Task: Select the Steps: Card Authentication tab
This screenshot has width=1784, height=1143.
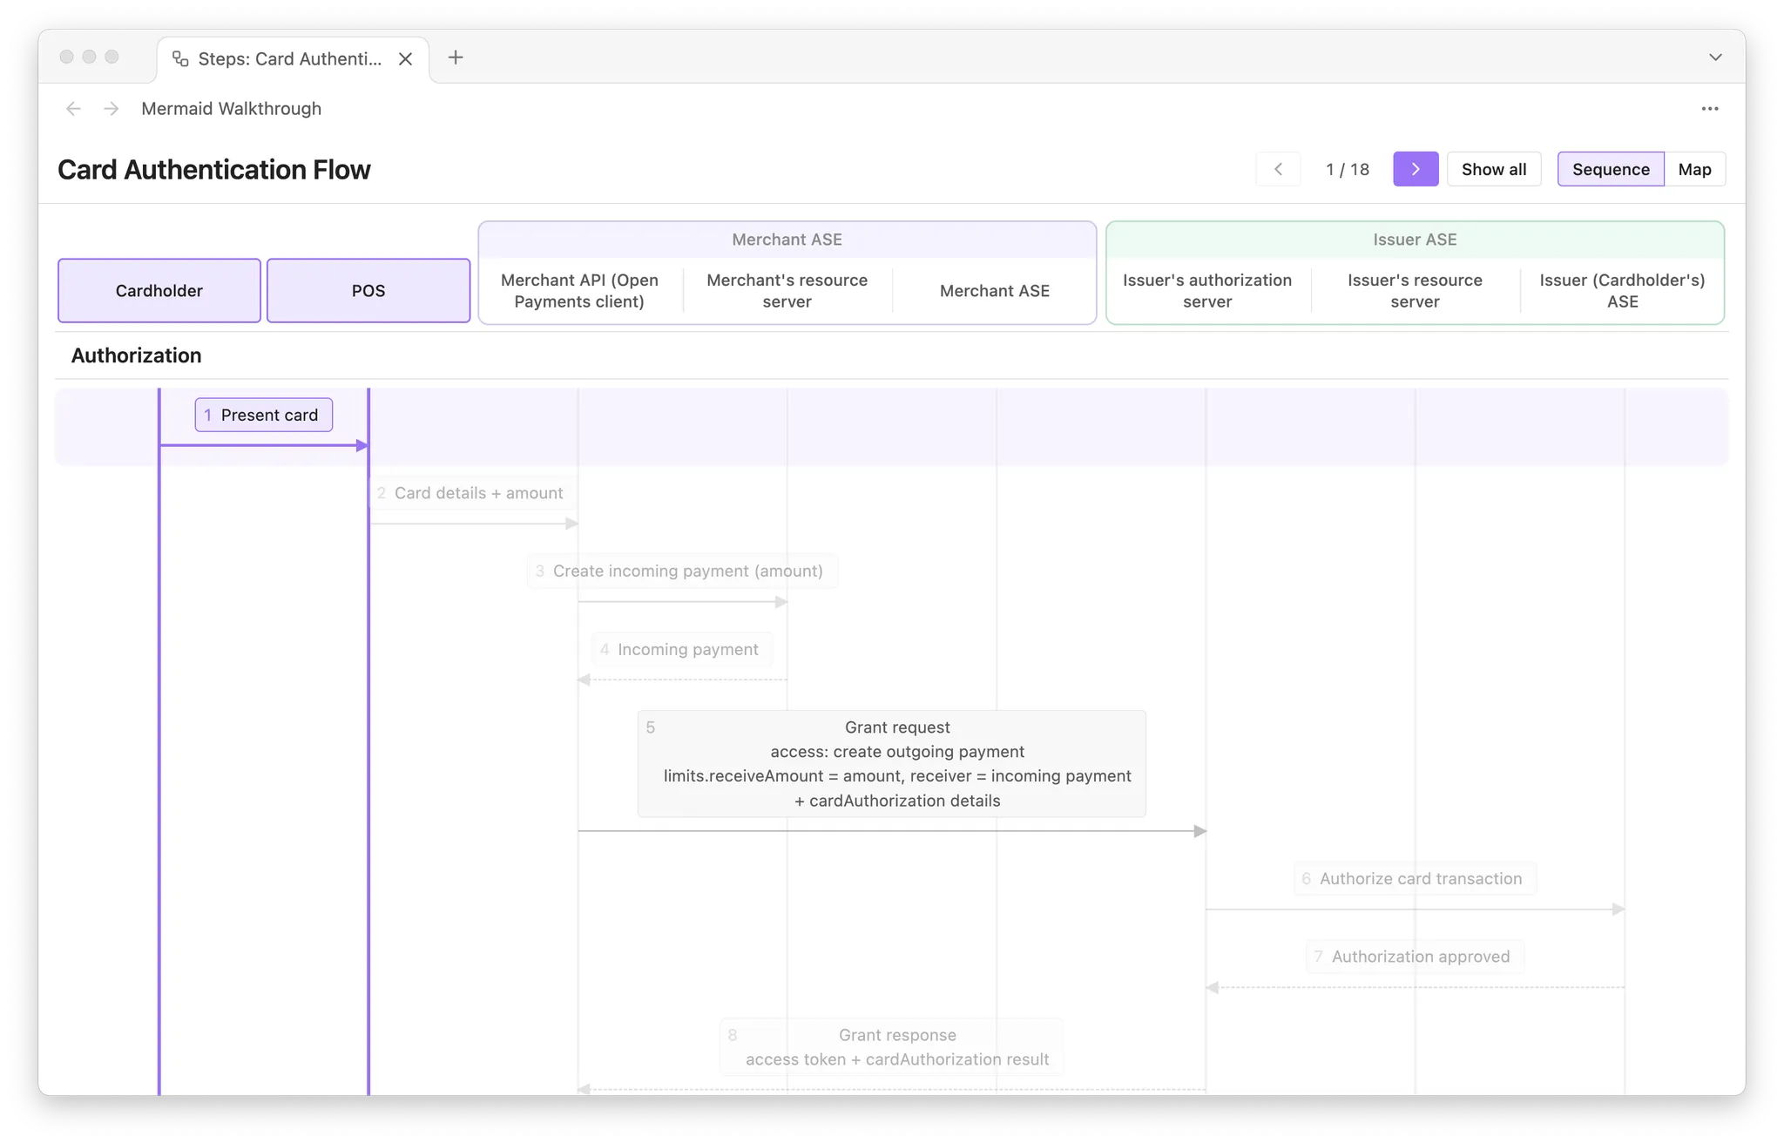Action: click(293, 59)
